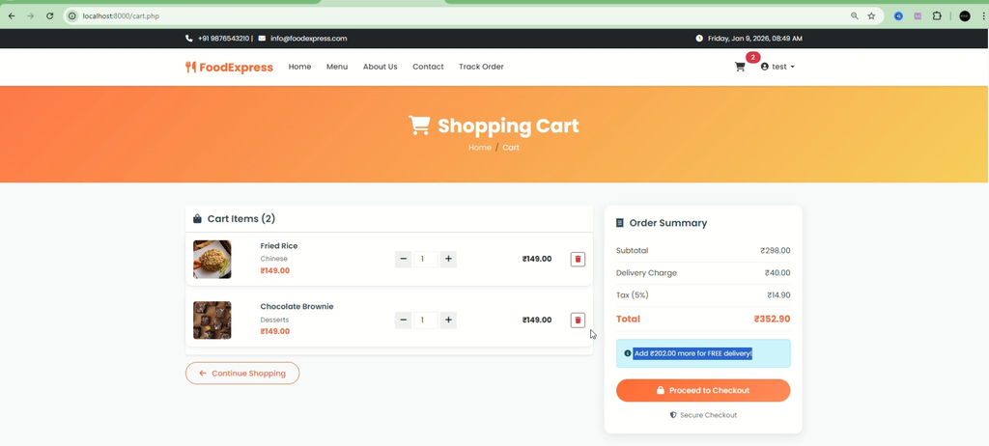Click the purple extension icon in toolbar
Image resolution: width=989 pixels, height=446 pixels.
918,15
